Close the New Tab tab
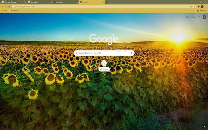Screen dimensions: 208x130 (103, 2)
